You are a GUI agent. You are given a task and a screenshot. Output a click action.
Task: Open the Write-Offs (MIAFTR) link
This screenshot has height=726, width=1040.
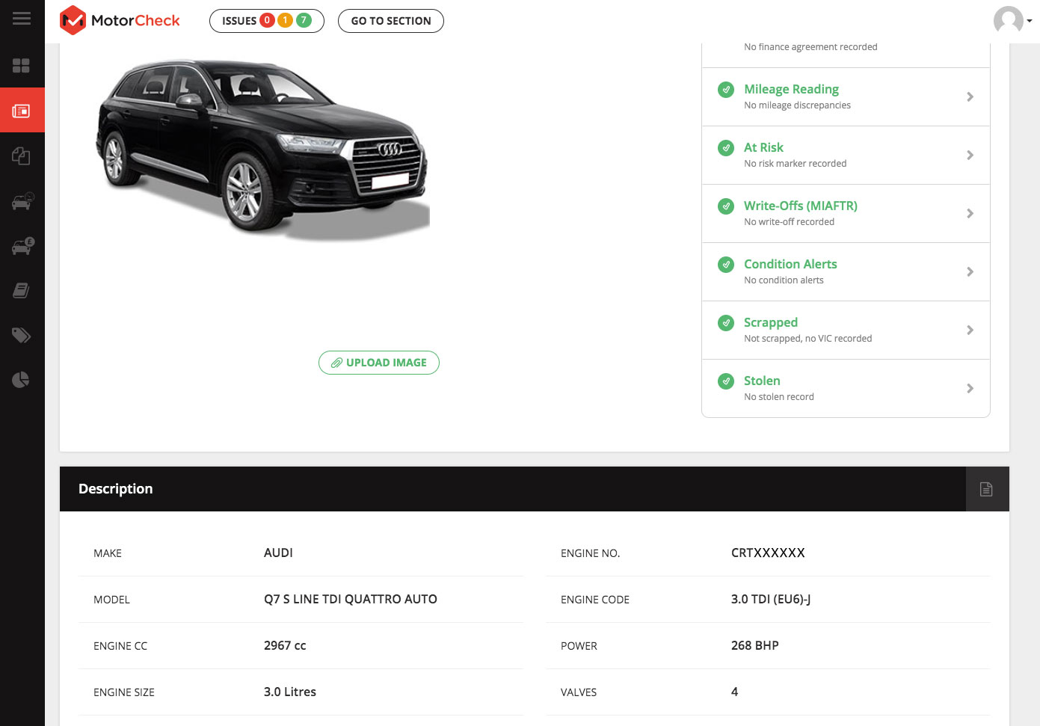point(801,206)
